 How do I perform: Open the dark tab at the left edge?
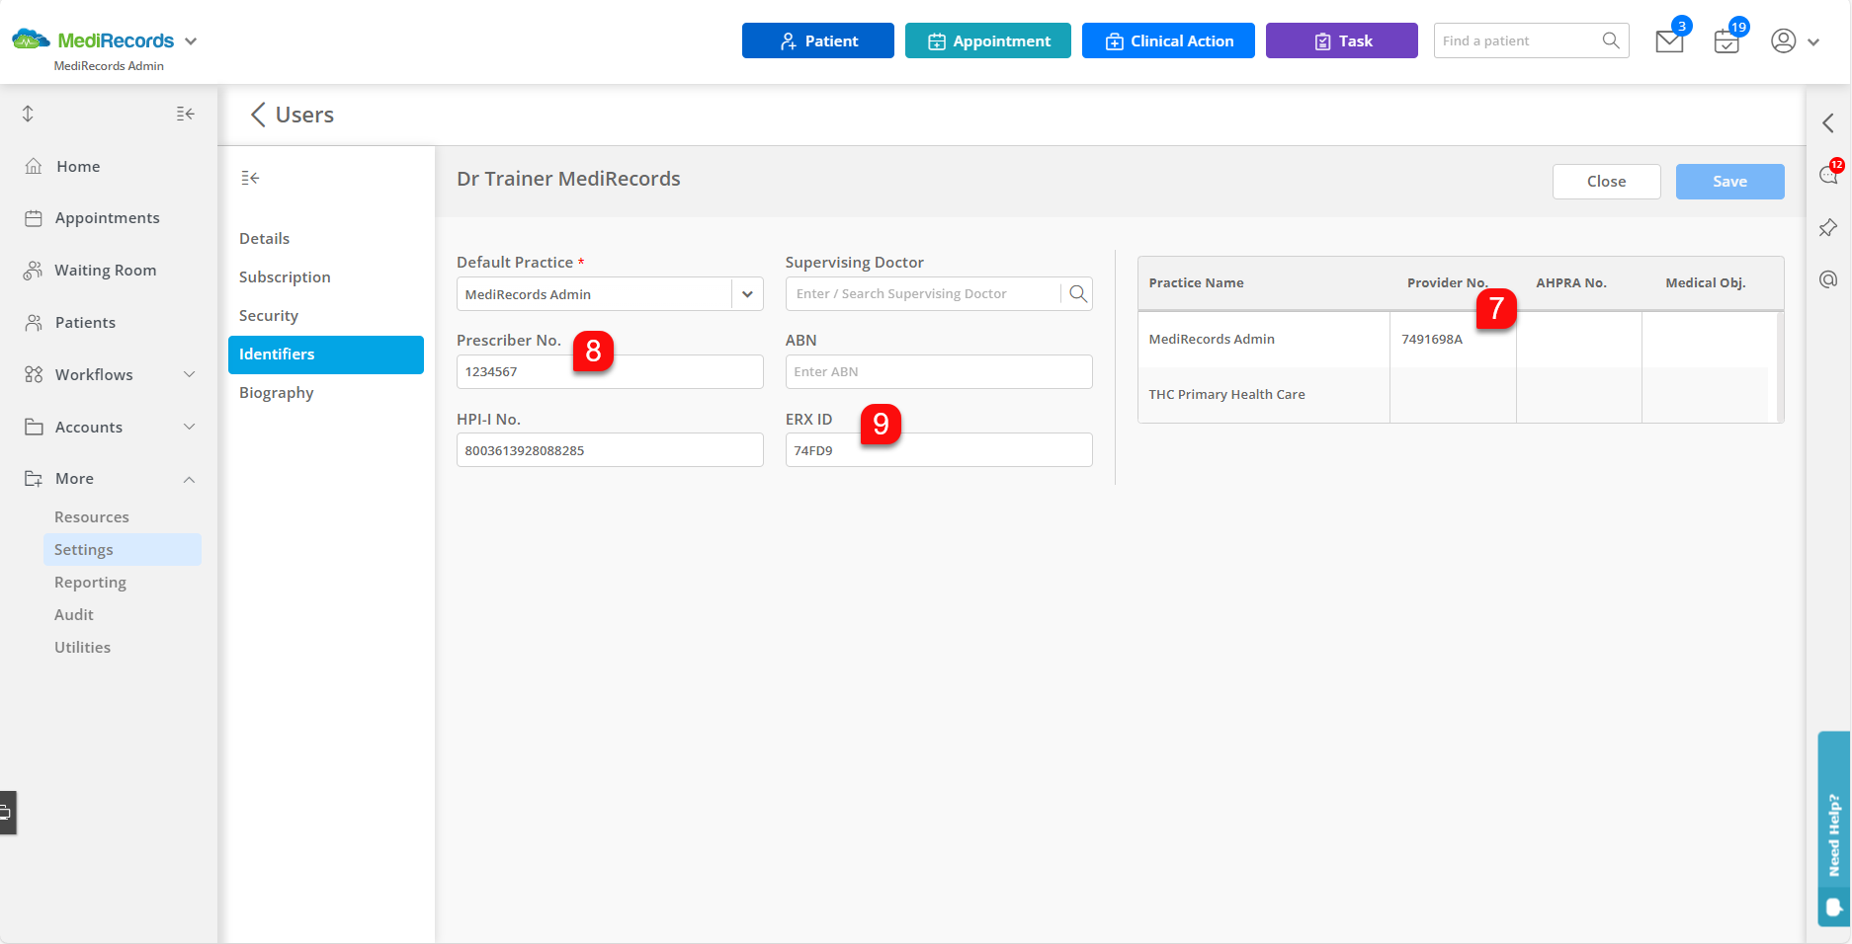pyautogui.click(x=8, y=813)
